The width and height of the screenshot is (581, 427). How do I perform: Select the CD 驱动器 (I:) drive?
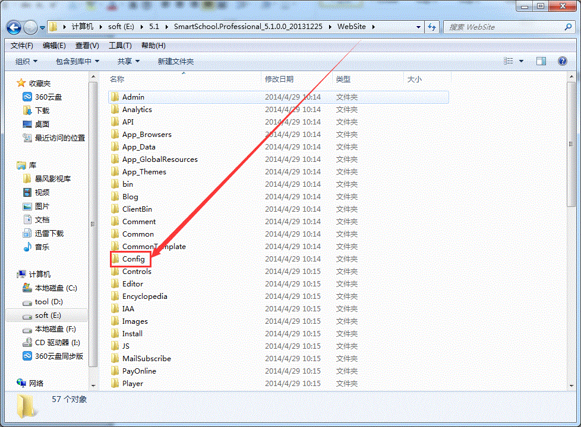point(57,343)
